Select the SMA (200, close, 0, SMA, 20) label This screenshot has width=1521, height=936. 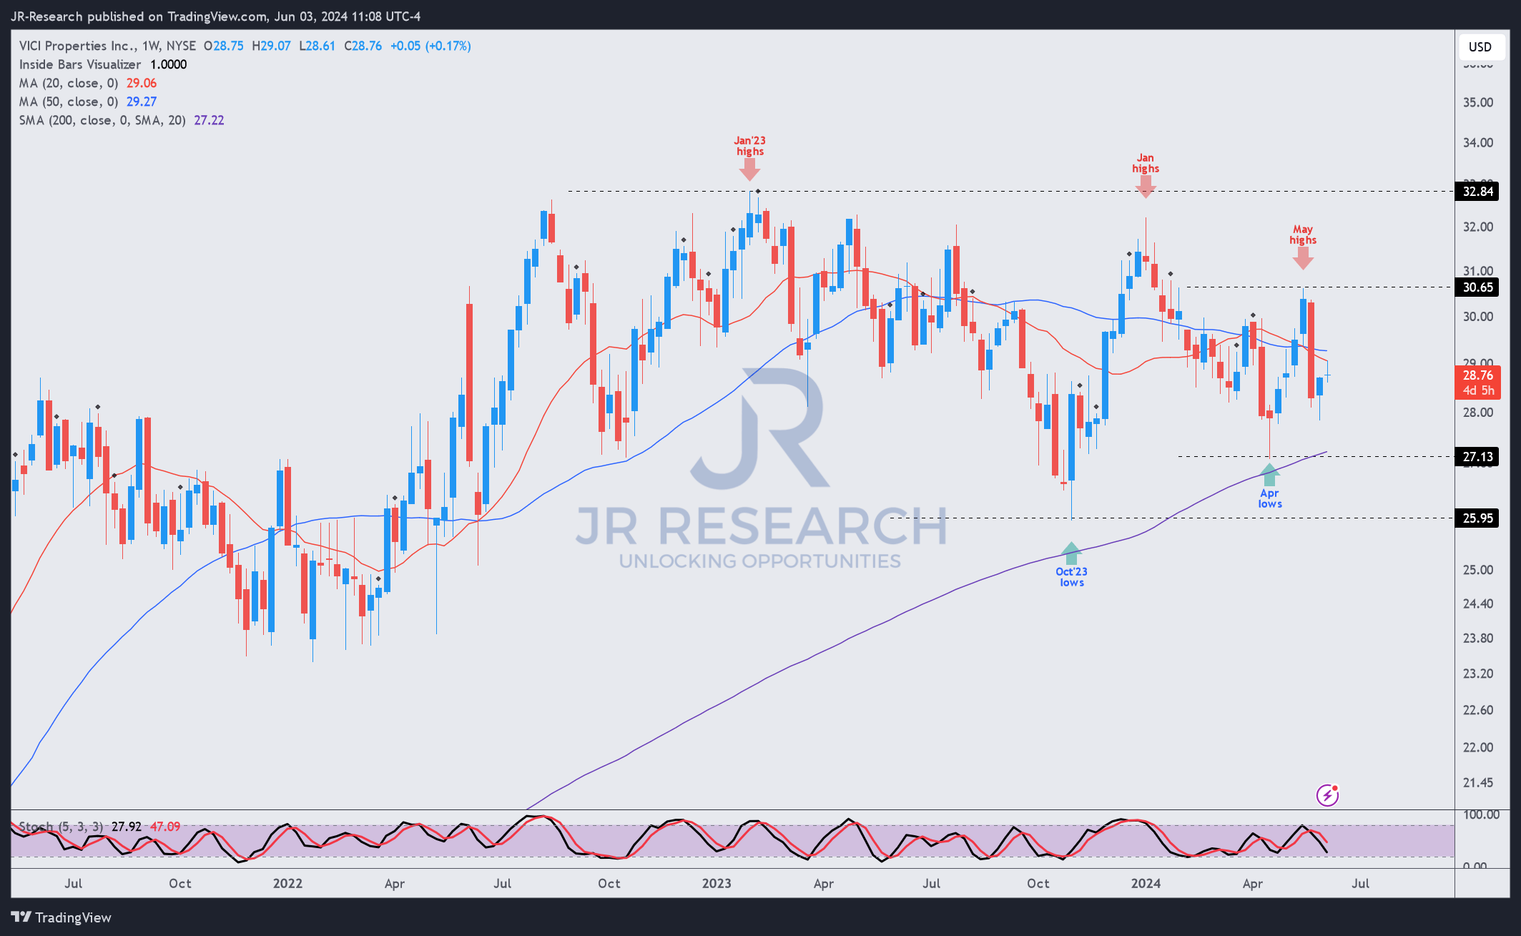pyautogui.click(x=102, y=120)
